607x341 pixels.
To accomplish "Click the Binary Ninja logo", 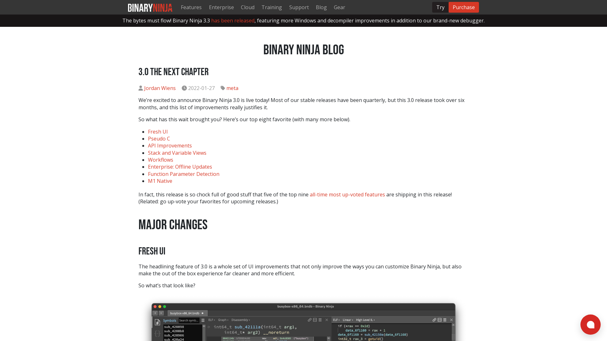I will [x=150, y=8].
